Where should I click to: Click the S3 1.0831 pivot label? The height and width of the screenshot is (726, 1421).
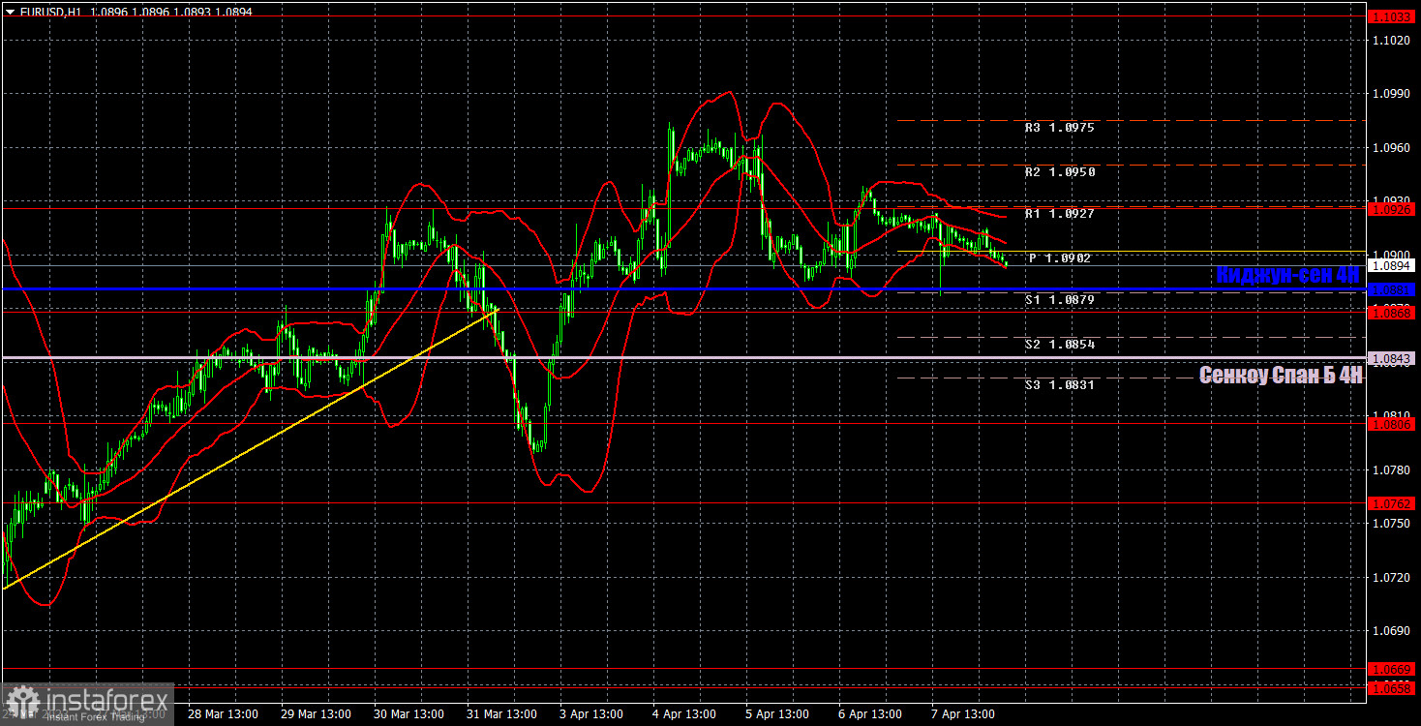pyautogui.click(x=1060, y=385)
